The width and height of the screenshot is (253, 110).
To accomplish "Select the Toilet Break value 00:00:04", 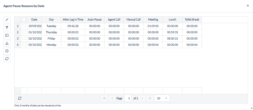I will (192, 45).
